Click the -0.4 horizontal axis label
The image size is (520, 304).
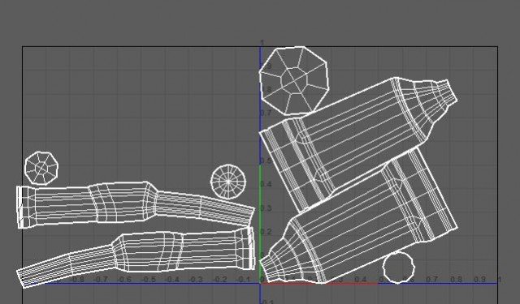point(172,280)
